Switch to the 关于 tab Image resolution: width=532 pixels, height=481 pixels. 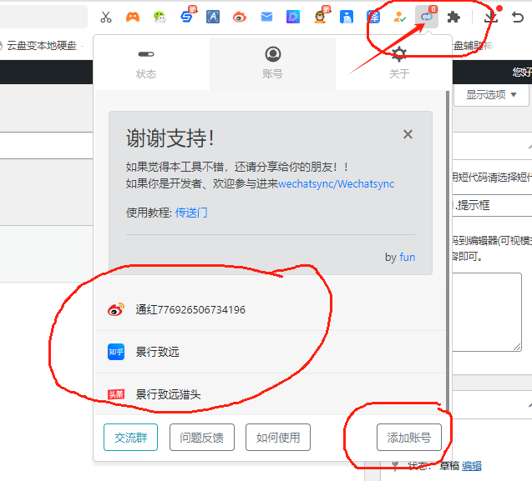399,63
